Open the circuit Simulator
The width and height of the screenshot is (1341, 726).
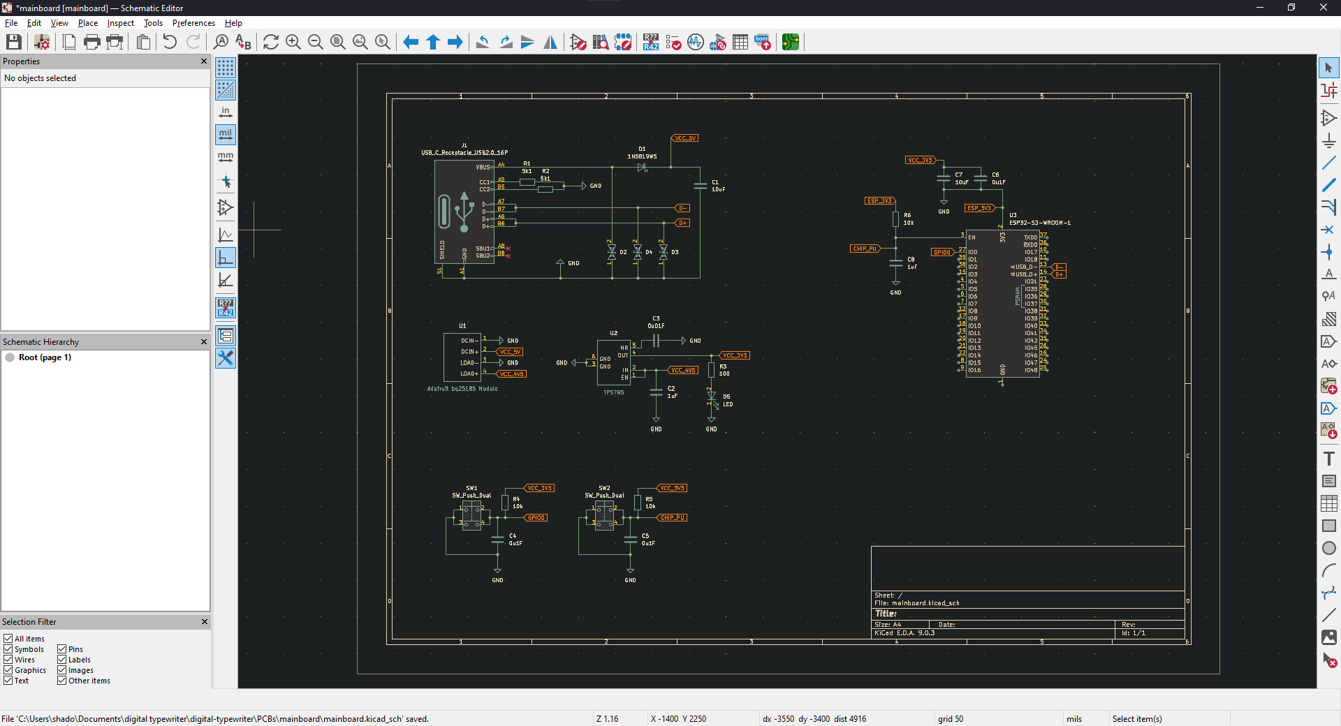tap(696, 42)
